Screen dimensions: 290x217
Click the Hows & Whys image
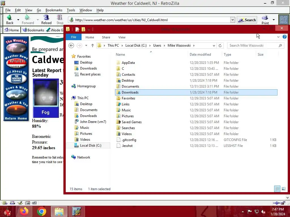(16, 92)
